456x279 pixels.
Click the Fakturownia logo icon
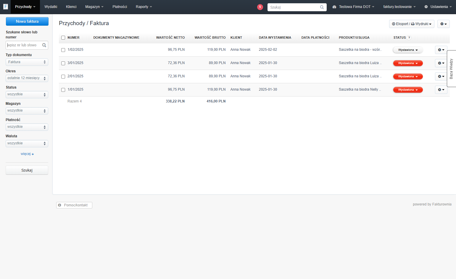pos(5,6)
